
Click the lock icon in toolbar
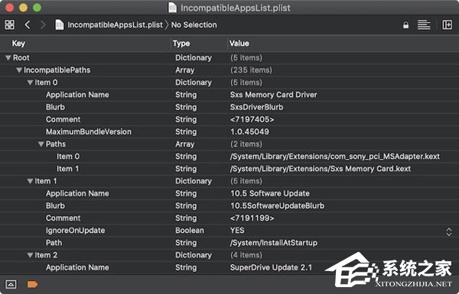(x=405, y=25)
